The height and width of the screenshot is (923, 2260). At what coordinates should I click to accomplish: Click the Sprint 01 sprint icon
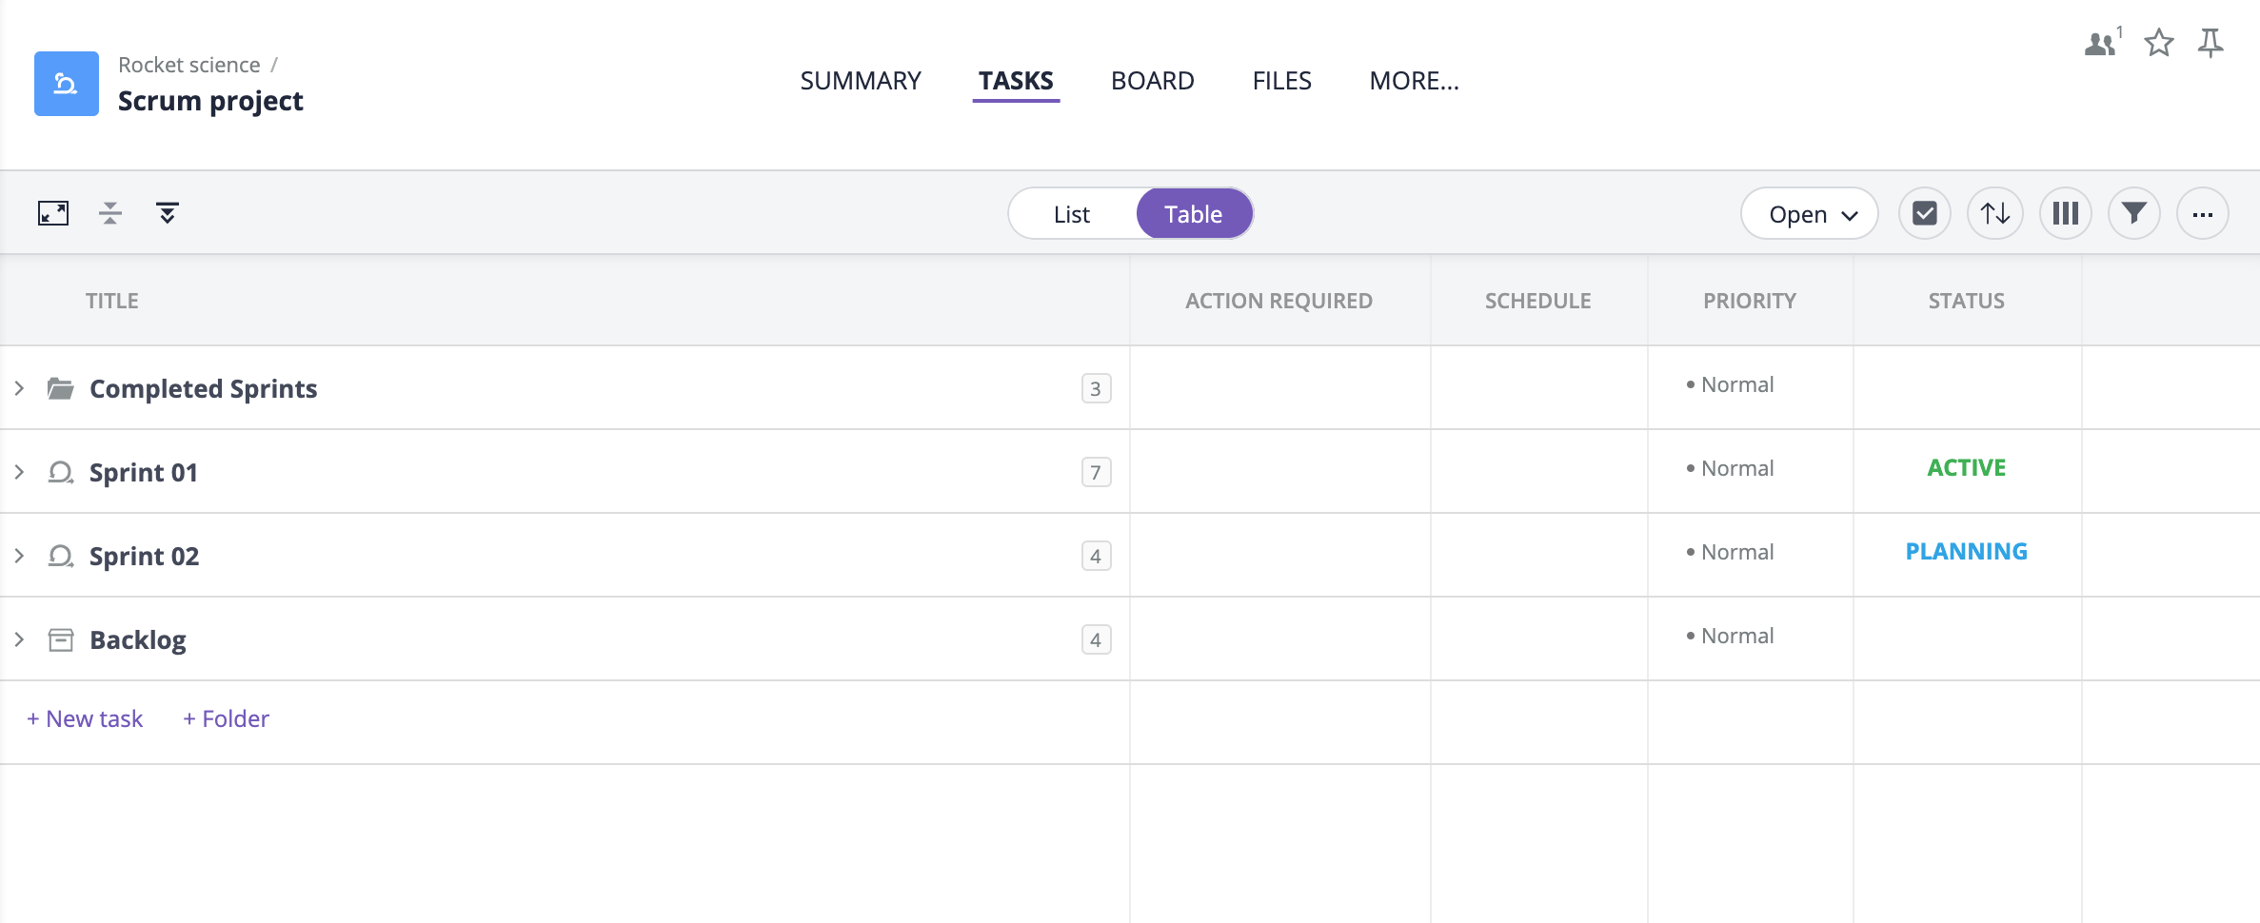(61, 472)
